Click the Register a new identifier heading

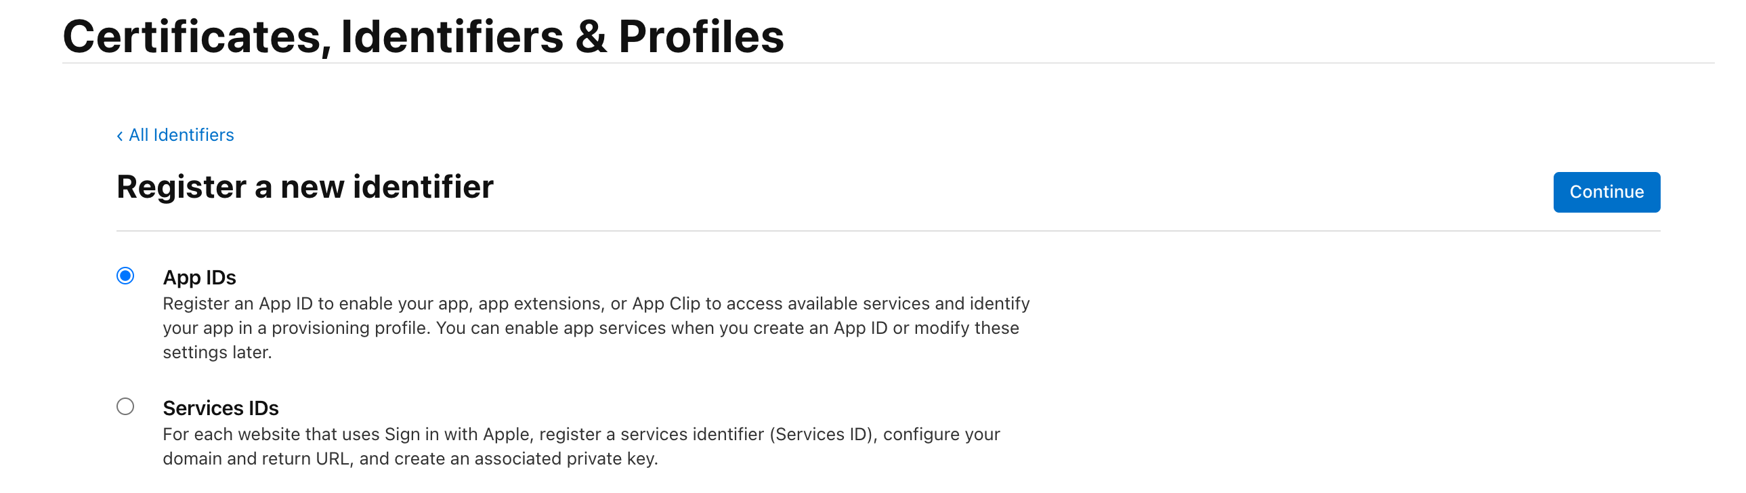tap(305, 187)
